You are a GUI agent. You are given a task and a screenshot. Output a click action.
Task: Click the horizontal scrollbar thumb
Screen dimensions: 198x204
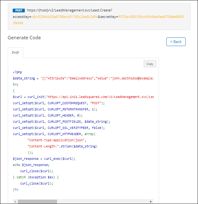tap(37, 202)
